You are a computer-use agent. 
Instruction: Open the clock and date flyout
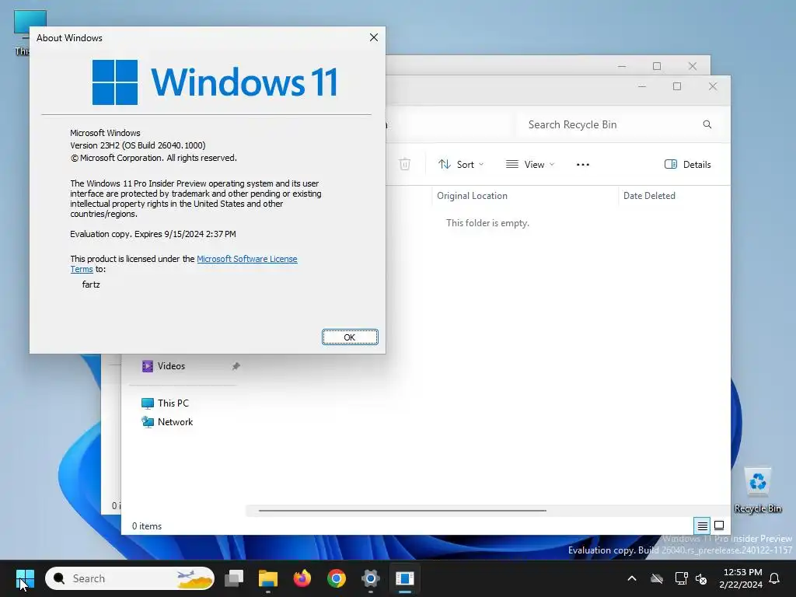(741, 578)
